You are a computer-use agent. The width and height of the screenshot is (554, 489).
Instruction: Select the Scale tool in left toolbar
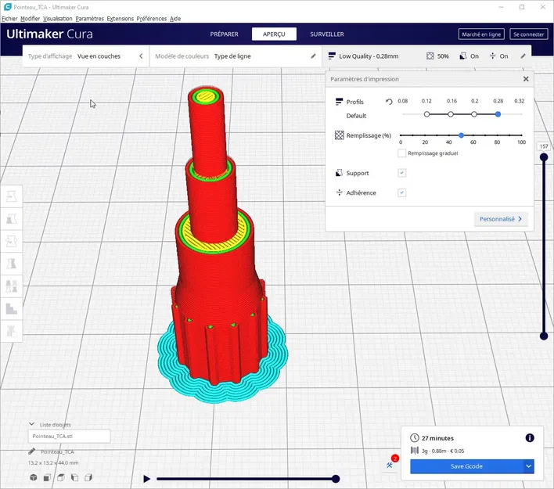11,219
